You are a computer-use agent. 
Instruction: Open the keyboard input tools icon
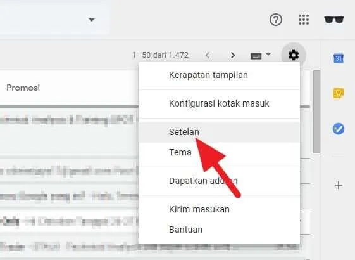click(x=256, y=56)
